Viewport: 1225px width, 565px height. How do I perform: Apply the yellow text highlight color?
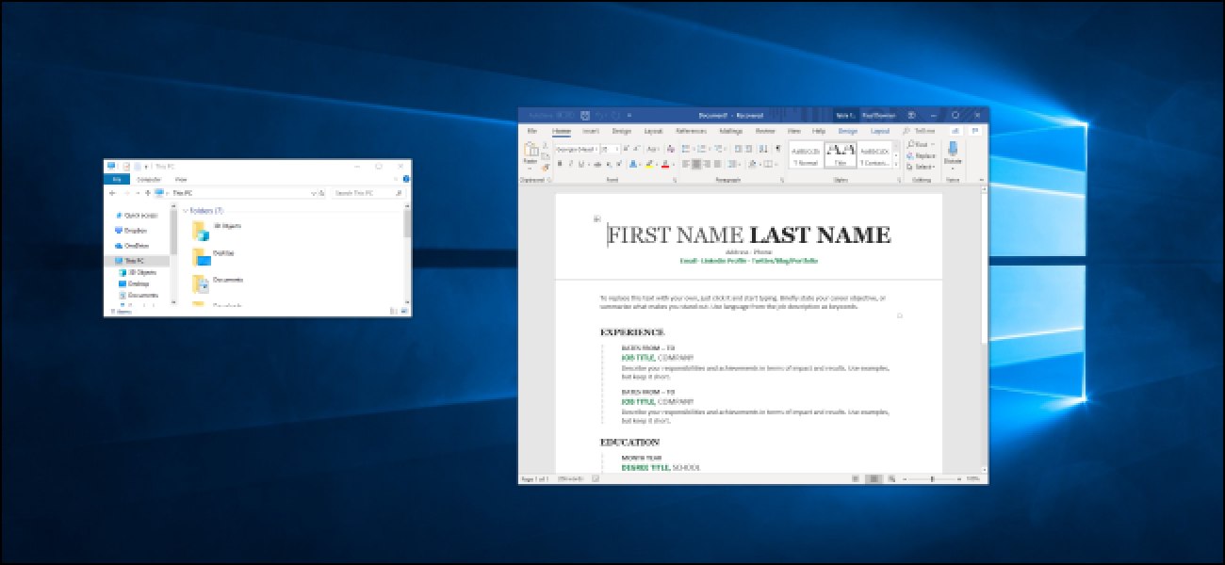click(648, 164)
